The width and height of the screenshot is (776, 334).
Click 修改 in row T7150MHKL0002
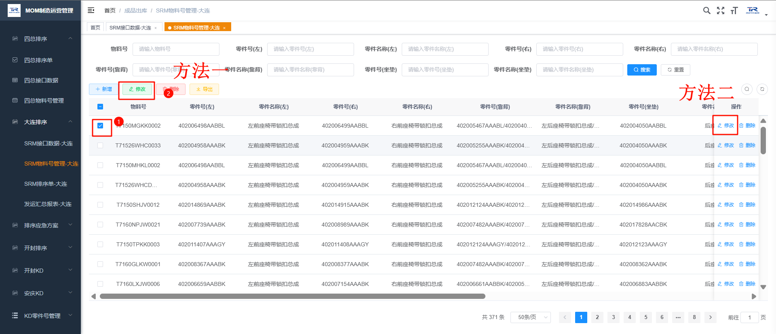pos(726,165)
